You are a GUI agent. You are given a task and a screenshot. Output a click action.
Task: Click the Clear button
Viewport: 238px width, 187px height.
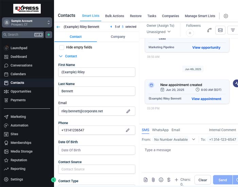[203, 180]
